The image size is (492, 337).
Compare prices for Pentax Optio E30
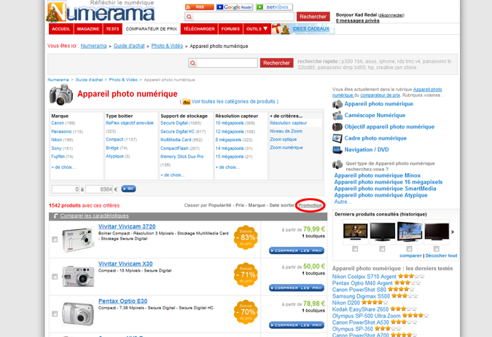pyautogui.click(x=297, y=325)
